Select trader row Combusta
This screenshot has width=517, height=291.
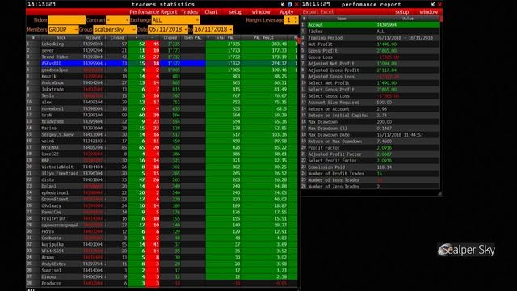162,238
